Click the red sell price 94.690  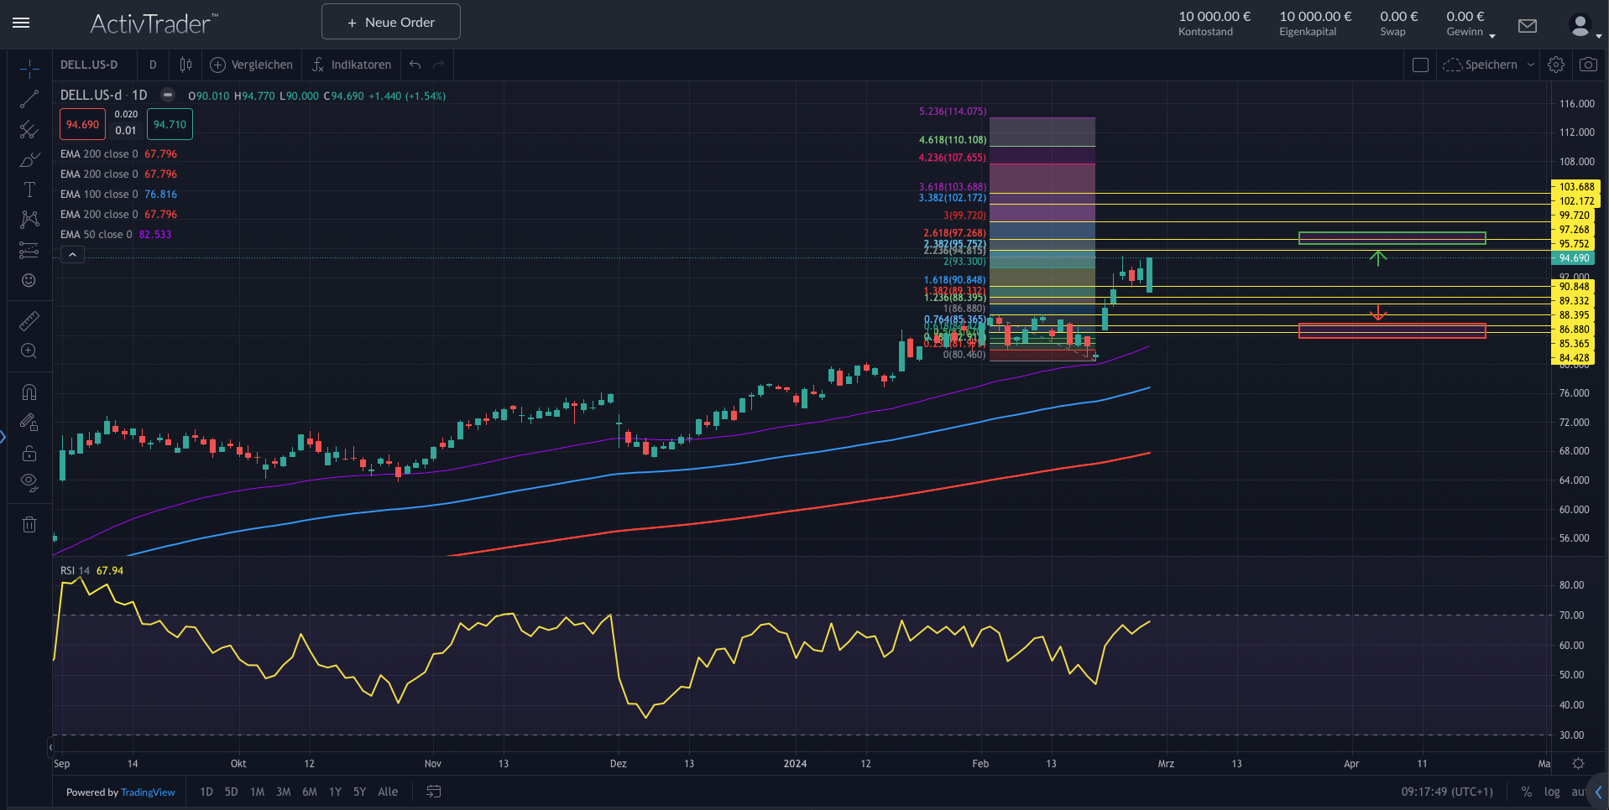(82, 124)
